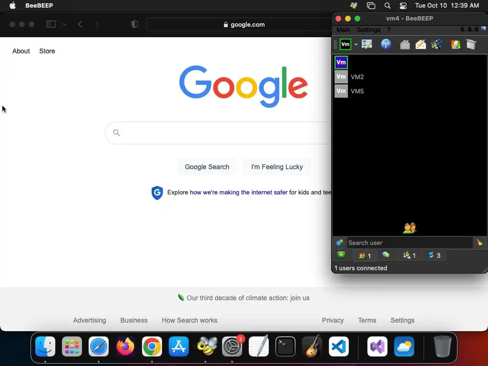Select user VM2 in the user list
Image resolution: width=488 pixels, height=366 pixels.
(x=409, y=77)
